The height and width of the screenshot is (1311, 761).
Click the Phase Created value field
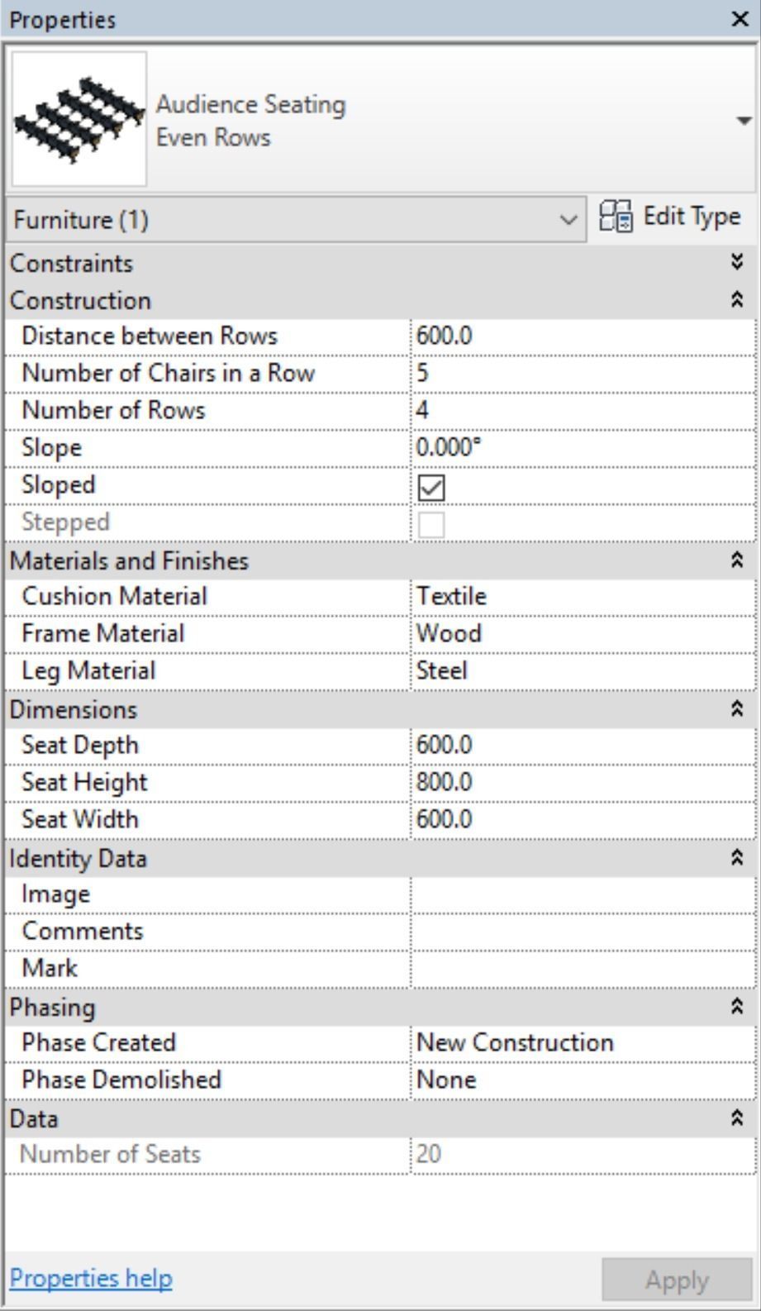tap(582, 1043)
